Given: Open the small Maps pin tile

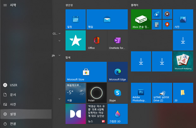Looking at the screenshot, I should (167, 24).
